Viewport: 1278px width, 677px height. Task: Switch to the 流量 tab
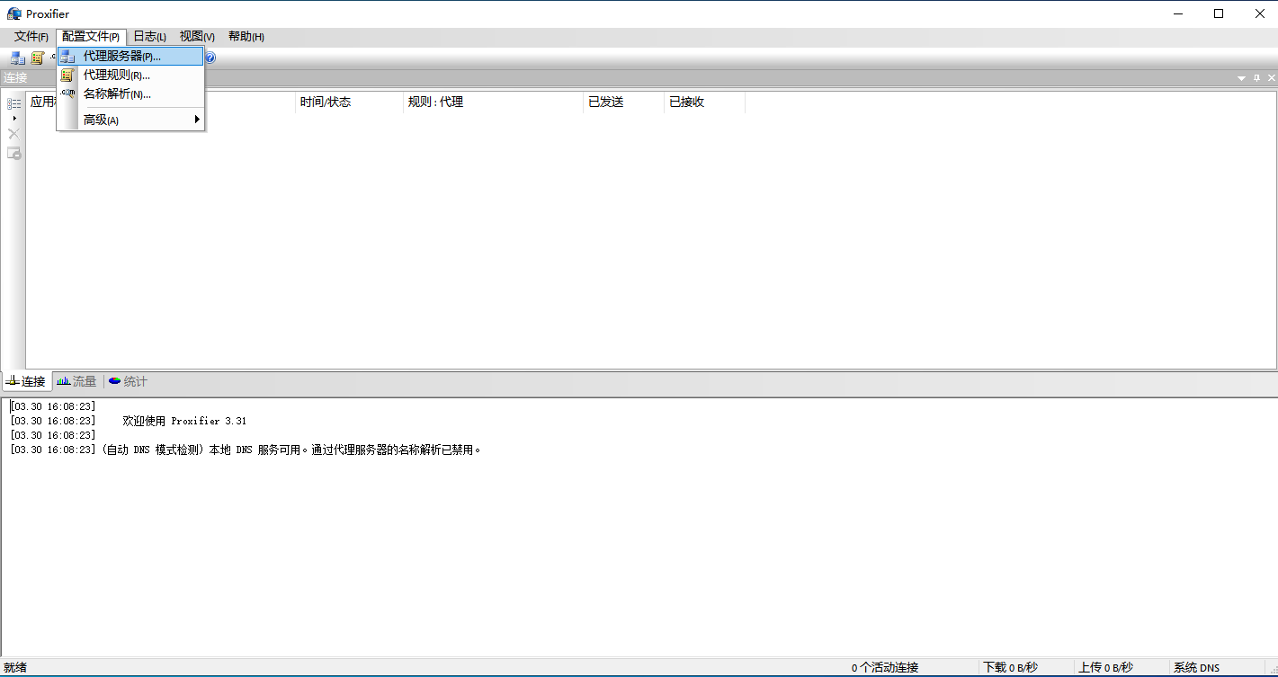77,381
